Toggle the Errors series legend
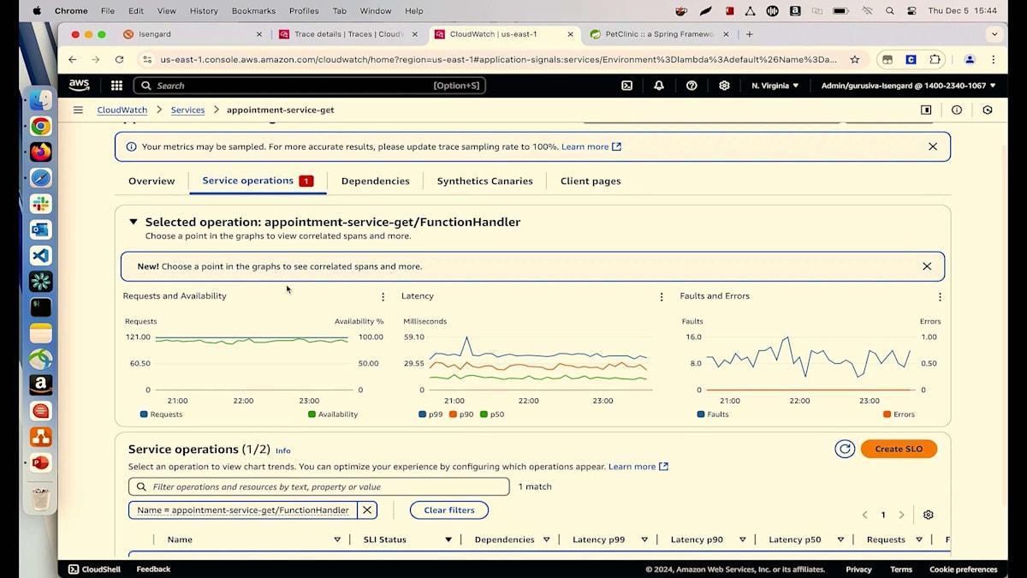The image size is (1027, 578). pos(899,414)
